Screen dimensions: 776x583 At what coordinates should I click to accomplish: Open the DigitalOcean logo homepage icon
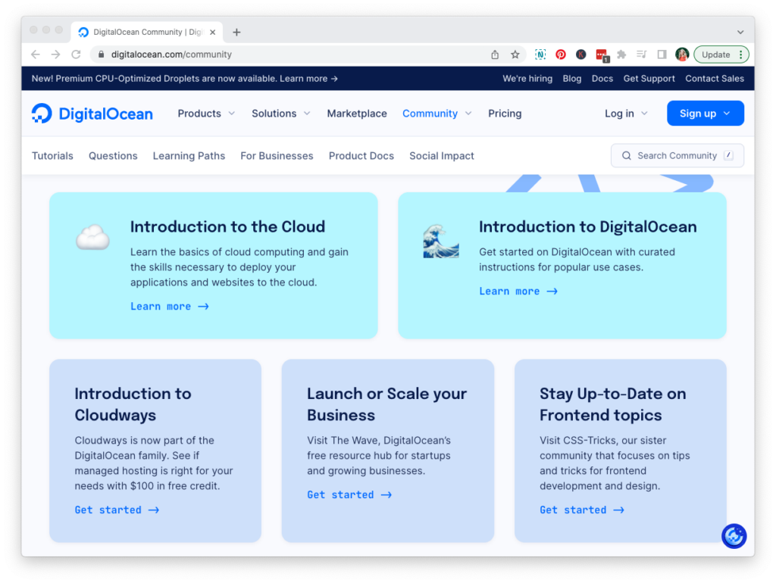coord(41,113)
